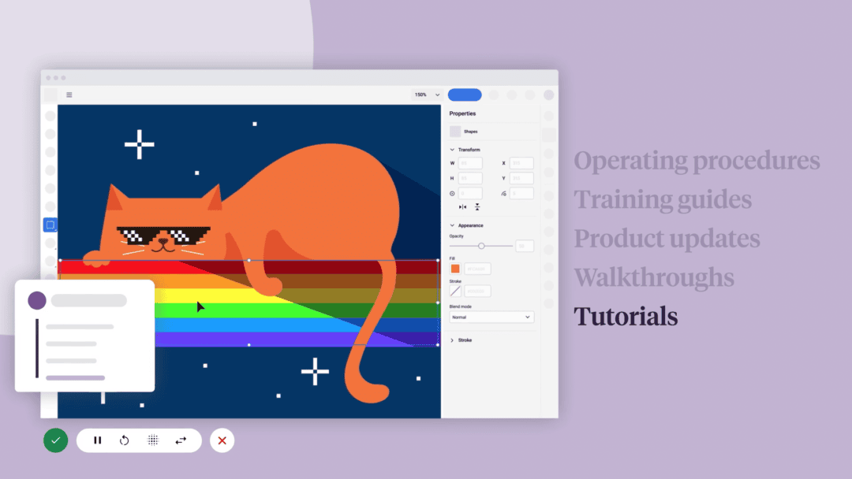Viewport: 852px width, 479px height.
Task: Click the rotation angle icon in Transform
Action: click(452, 193)
